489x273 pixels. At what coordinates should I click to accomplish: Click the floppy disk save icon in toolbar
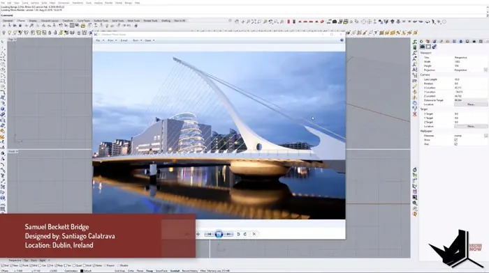[77, 25]
